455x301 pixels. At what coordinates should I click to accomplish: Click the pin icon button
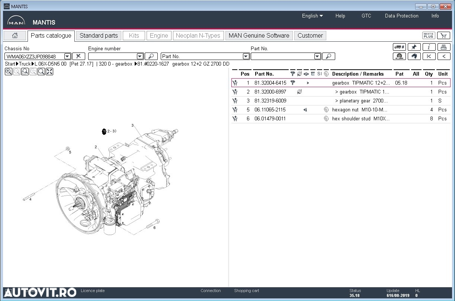pyautogui.click(x=414, y=47)
